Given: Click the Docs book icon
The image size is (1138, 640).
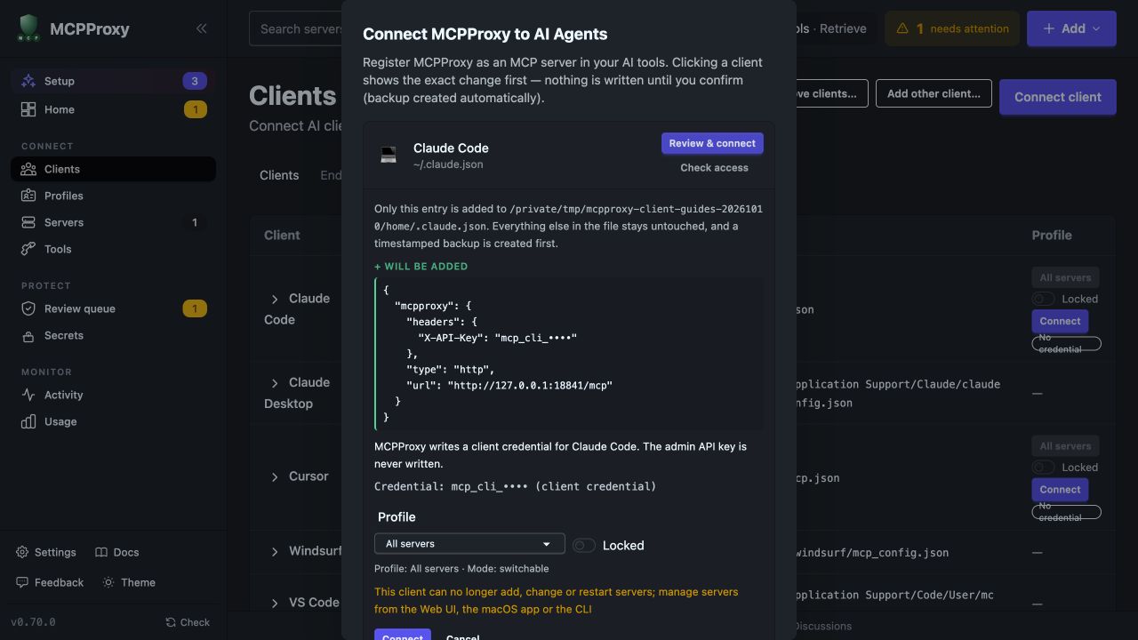Looking at the screenshot, I should pos(101,552).
